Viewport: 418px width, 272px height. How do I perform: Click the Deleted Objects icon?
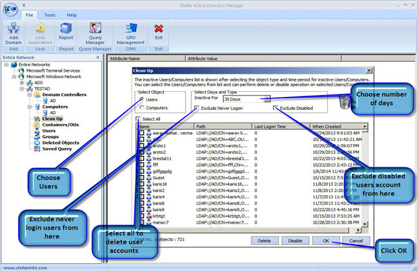click(38, 143)
